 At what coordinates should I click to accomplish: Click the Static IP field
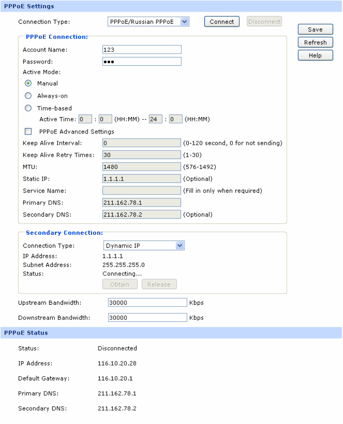[142, 179]
